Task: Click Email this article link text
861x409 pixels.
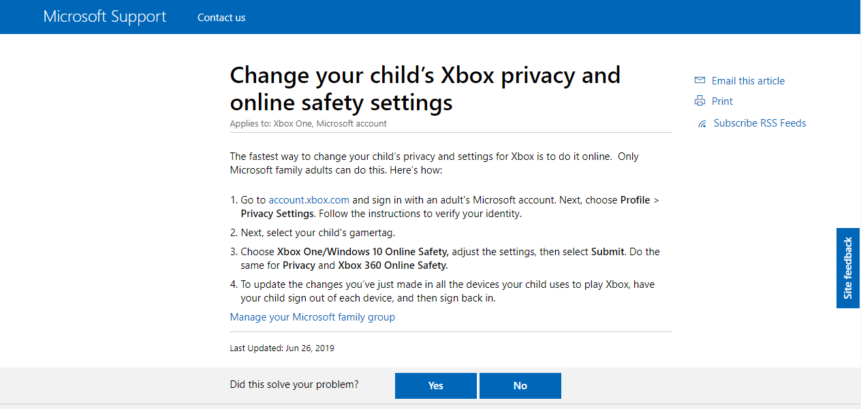Action: 748,81
